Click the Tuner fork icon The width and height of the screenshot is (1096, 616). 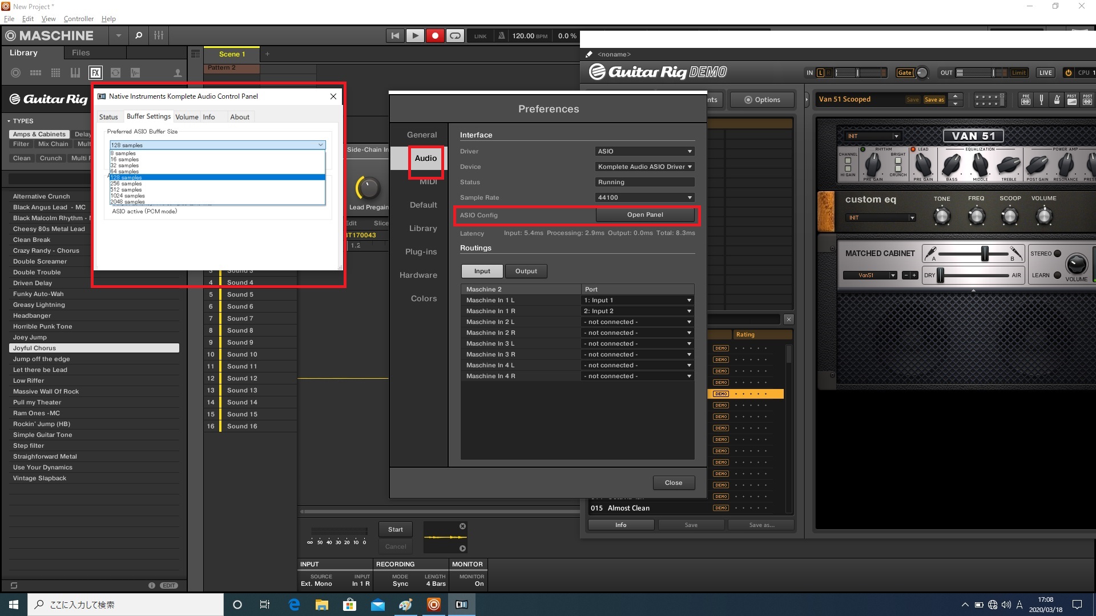tap(1041, 100)
